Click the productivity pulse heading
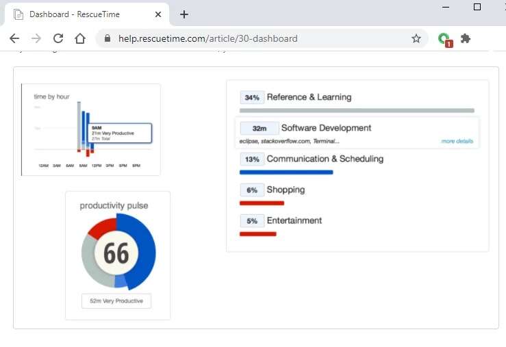Viewport: 506px width, 347px height. [114, 205]
